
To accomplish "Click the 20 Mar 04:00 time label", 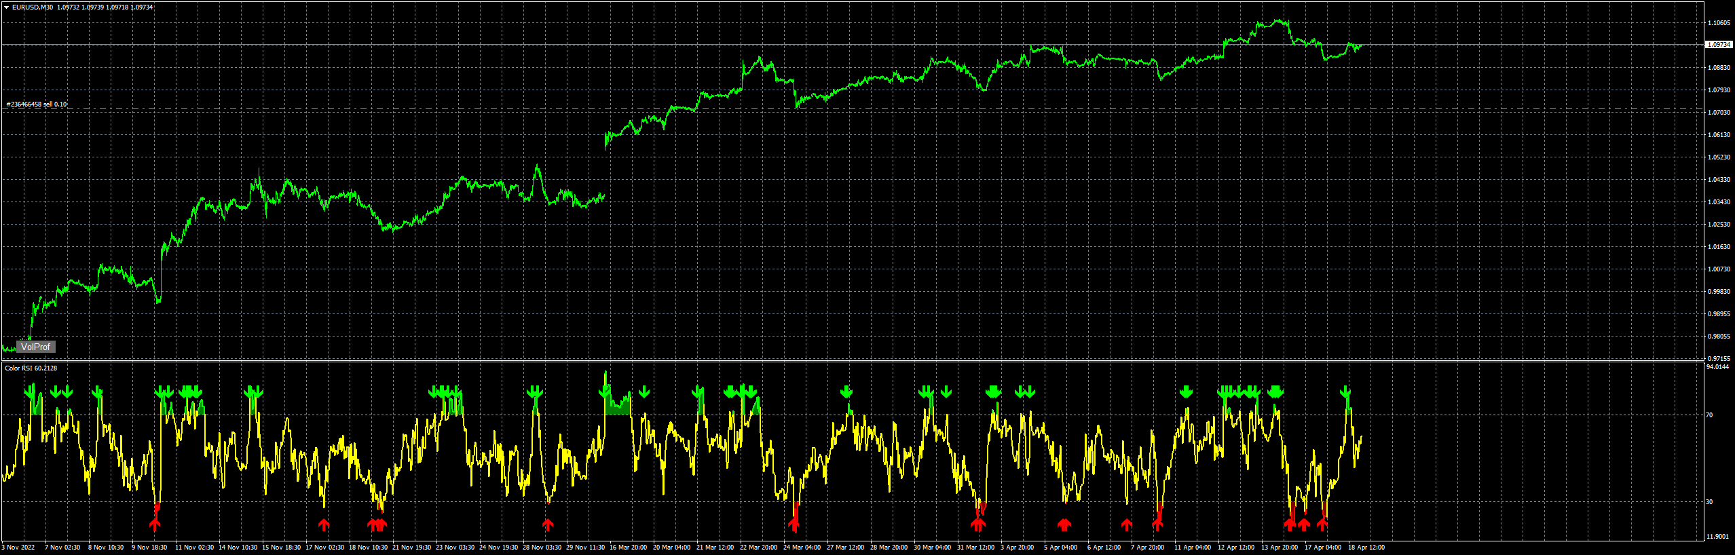I will click(672, 548).
